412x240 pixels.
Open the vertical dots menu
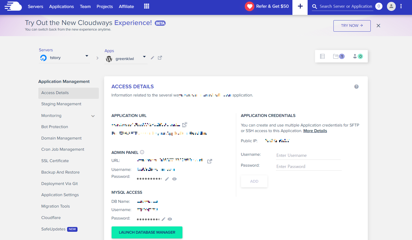[x=401, y=6]
